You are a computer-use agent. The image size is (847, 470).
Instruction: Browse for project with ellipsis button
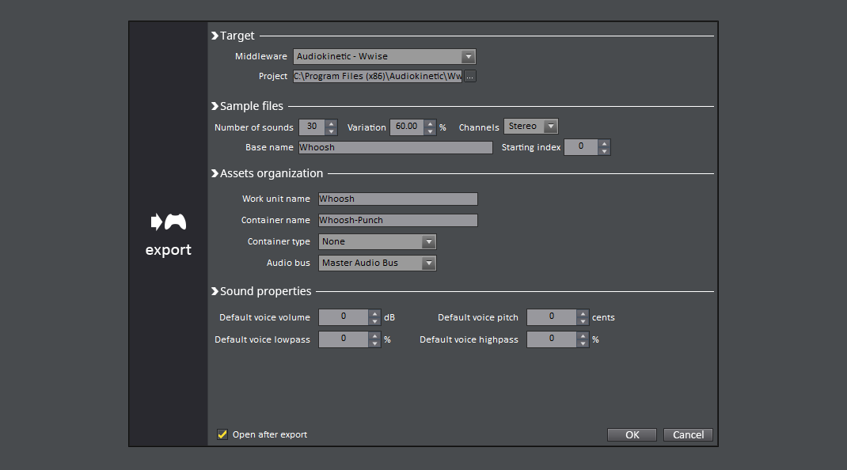click(x=470, y=76)
